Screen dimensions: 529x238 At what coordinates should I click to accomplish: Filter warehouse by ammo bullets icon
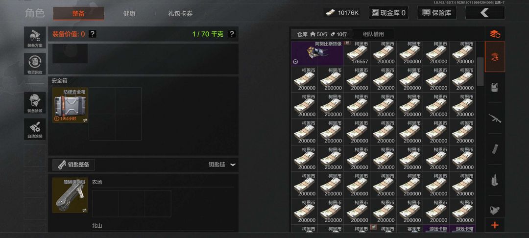[495, 180]
